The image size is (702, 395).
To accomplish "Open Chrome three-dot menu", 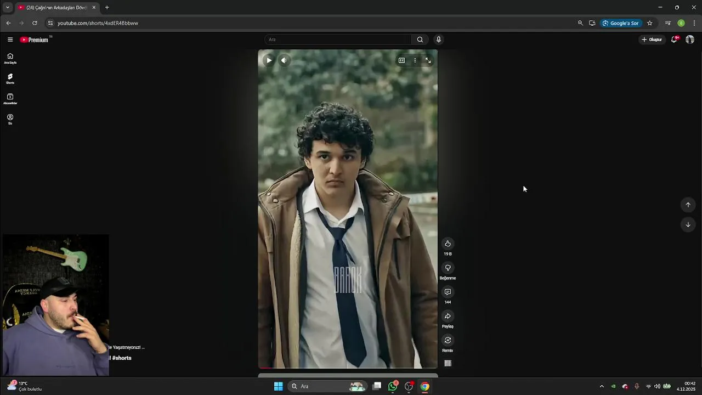I will tap(694, 23).
